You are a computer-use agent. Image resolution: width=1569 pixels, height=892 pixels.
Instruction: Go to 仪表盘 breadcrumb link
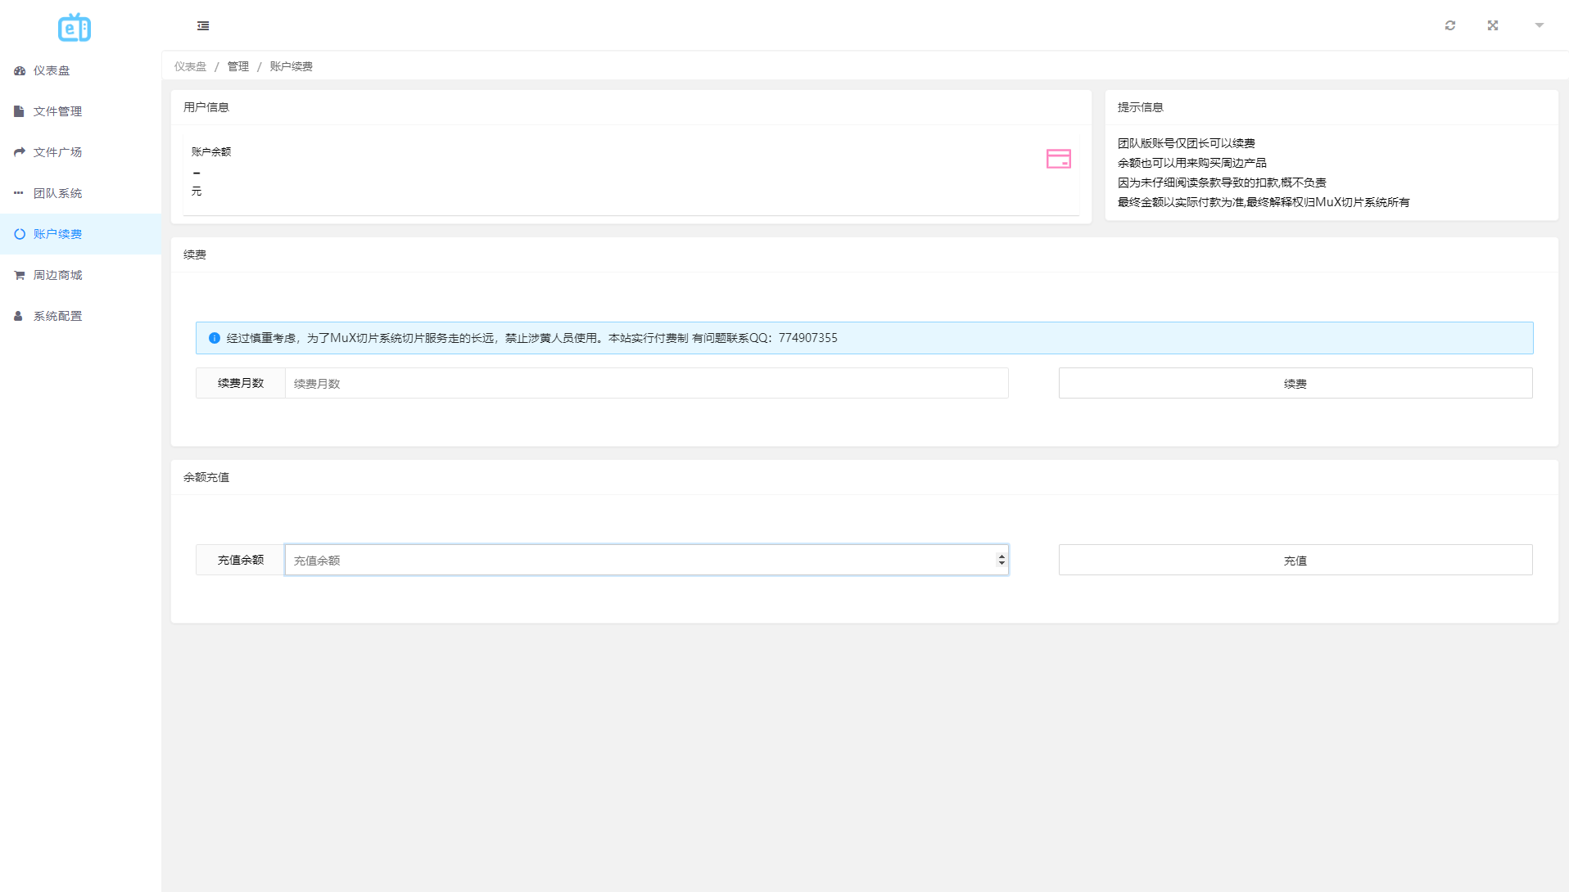190,66
